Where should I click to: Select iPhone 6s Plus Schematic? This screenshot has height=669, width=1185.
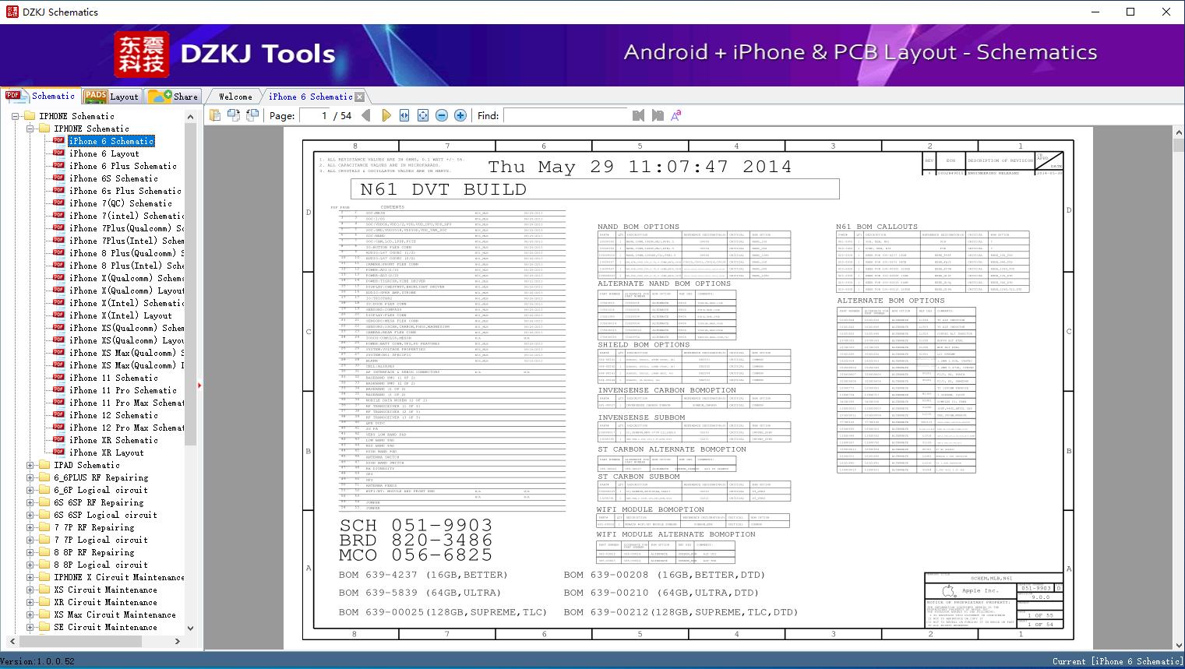pyautogui.click(x=125, y=191)
